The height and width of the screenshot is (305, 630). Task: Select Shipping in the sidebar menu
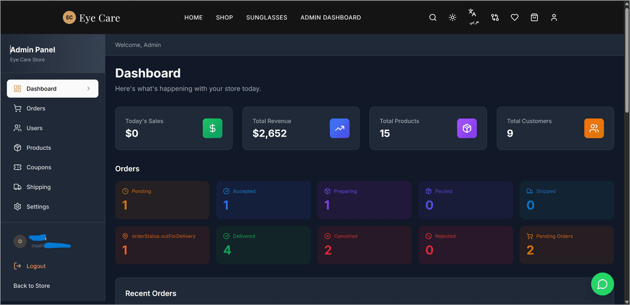click(x=53, y=187)
